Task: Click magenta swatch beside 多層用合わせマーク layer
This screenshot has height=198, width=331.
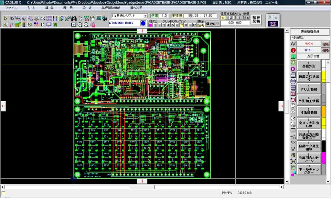Action: tap(324, 158)
